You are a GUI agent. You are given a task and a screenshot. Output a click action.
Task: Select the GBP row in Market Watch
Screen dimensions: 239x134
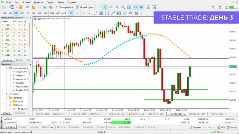[x=14, y=29]
